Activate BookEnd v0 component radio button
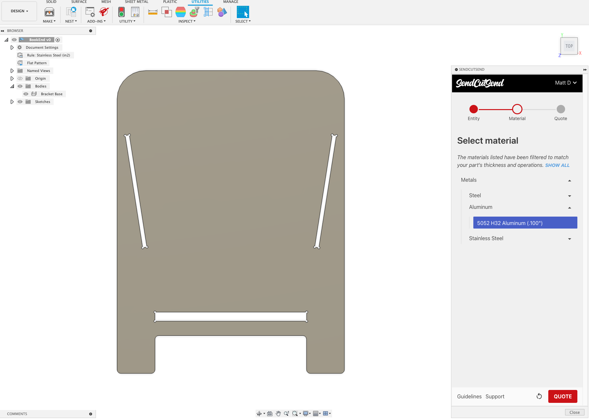Image resolution: width=589 pixels, height=419 pixels. point(58,40)
